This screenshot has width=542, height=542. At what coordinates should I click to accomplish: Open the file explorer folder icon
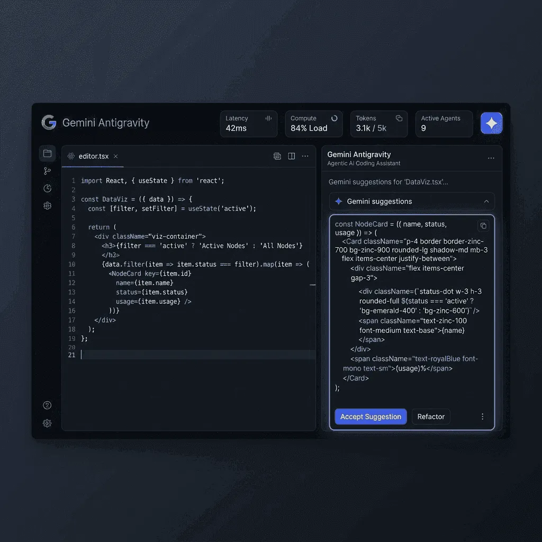[47, 153]
